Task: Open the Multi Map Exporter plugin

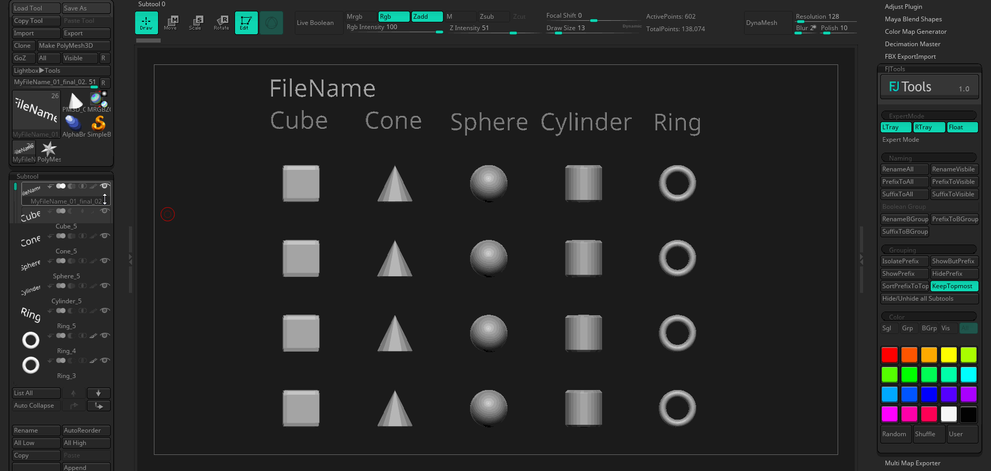Action: coord(912,463)
